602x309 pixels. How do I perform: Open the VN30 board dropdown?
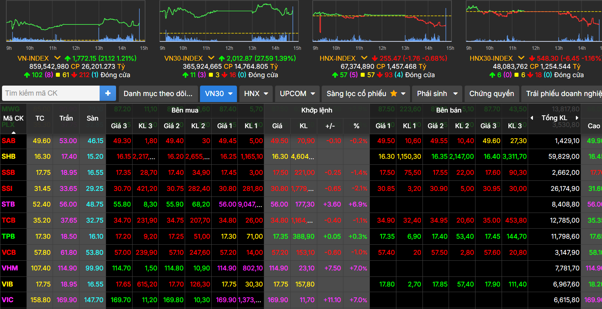218,94
